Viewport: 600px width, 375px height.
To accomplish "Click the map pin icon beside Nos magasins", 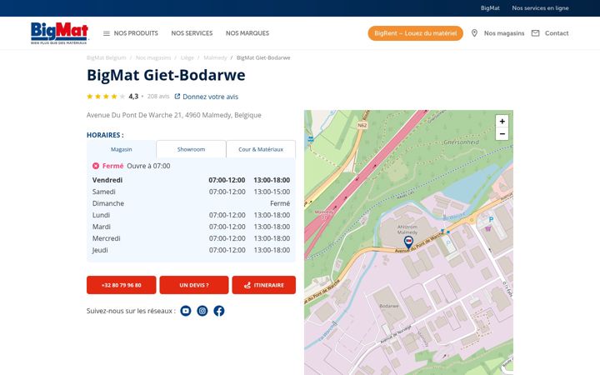I will point(474,33).
